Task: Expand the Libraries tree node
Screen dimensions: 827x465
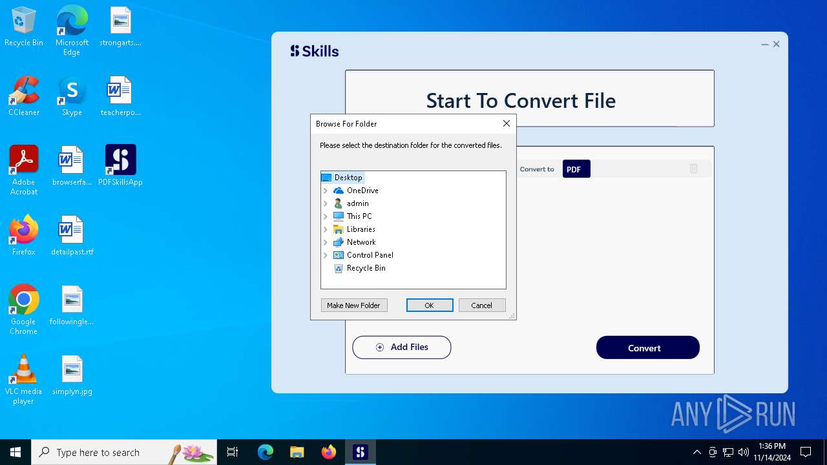Action: [326, 229]
